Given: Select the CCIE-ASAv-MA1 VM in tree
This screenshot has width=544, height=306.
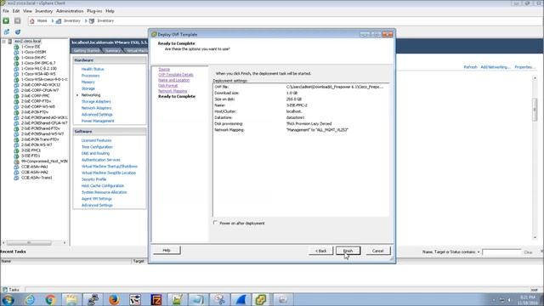Looking at the screenshot, I should (34, 167).
